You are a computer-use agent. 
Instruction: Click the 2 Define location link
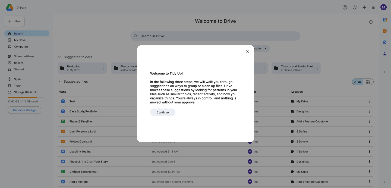[x=299, y=131]
